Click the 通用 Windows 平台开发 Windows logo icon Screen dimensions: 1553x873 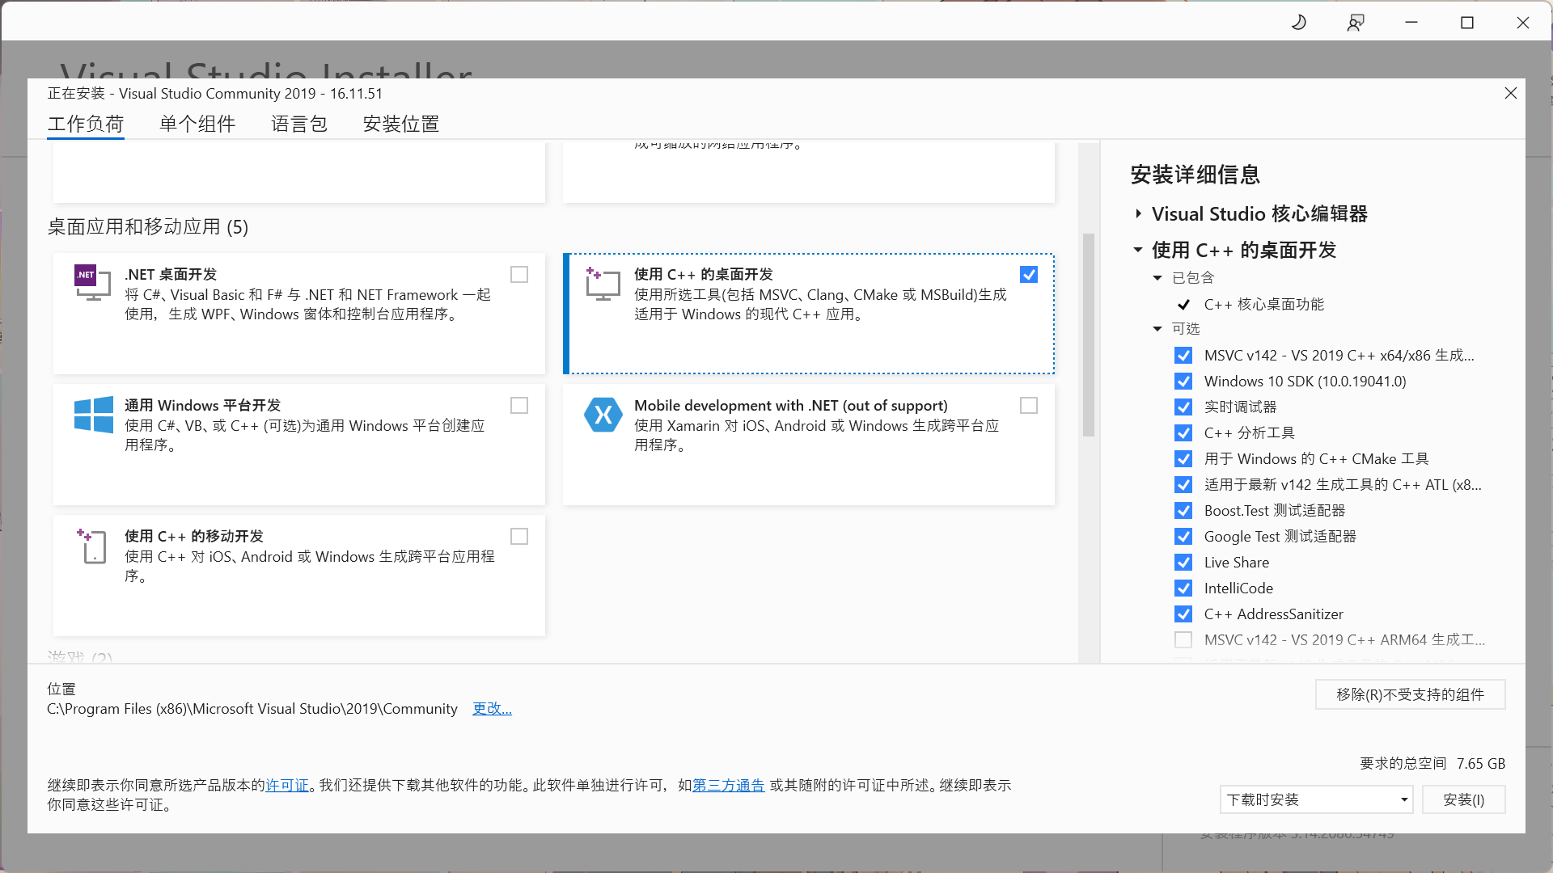click(92, 415)
